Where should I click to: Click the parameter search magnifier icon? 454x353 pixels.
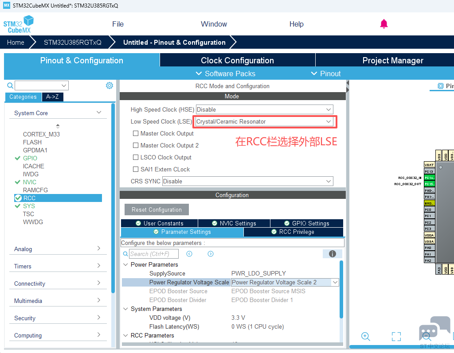(x=125, y=254)
